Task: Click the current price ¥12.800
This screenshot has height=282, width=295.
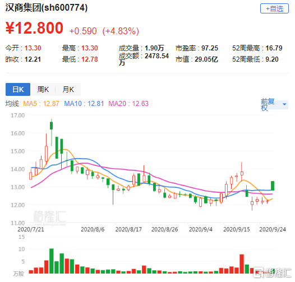Action: click(34, 28)
